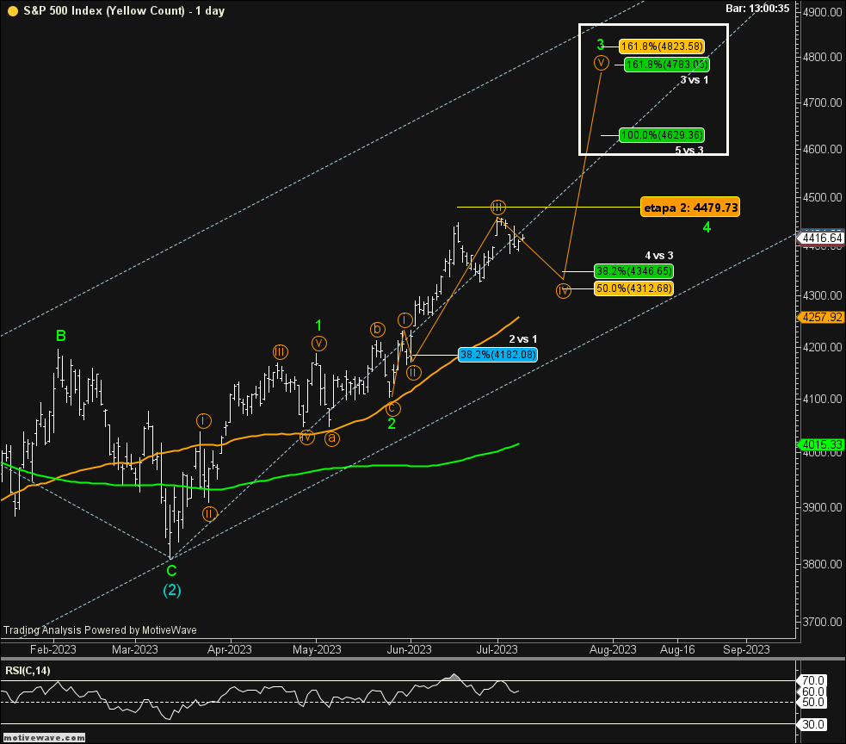Viewport: 846px width, 744px height.
Task: Select the green wave label B
Action: (x=61, y=336)
